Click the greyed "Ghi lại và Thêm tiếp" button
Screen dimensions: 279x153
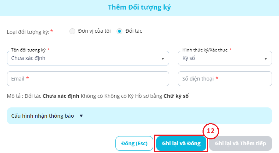pos(240,143)
